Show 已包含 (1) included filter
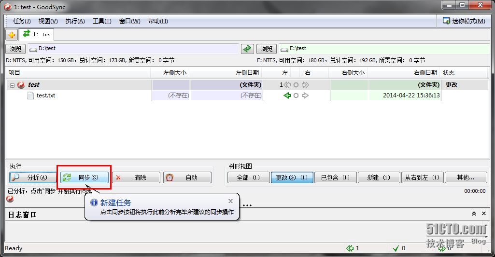495x257 pixels. 336,177
